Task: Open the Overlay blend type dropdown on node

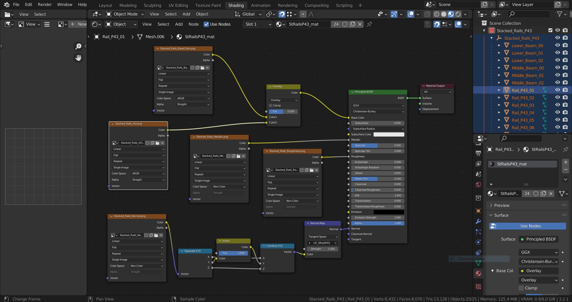Action: pos(283,100)
